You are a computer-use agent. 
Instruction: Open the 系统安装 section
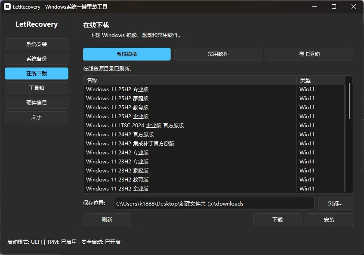pos(37,44)
